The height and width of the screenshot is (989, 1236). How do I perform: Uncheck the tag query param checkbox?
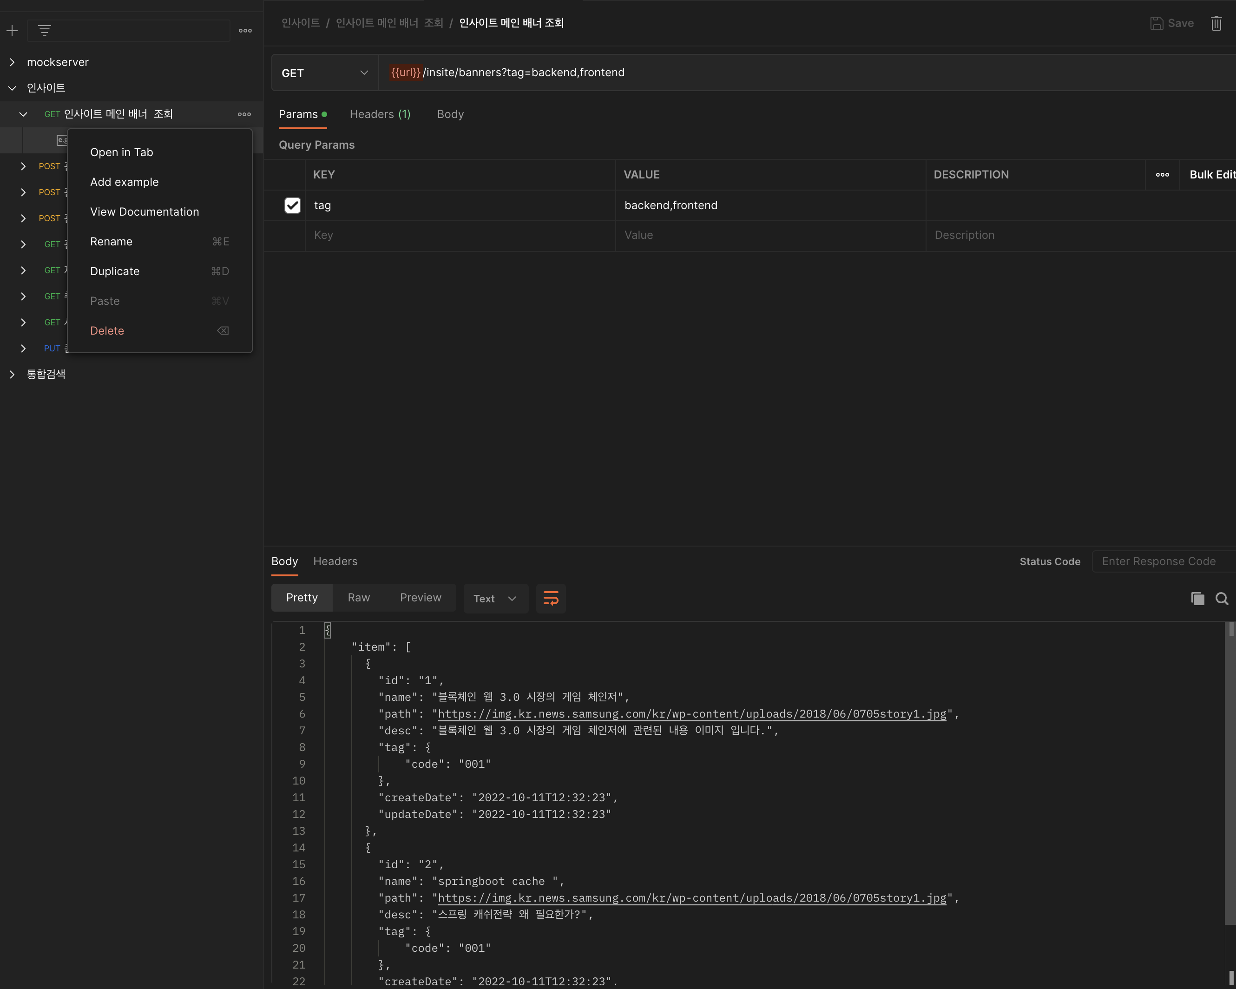coord(292,205)
